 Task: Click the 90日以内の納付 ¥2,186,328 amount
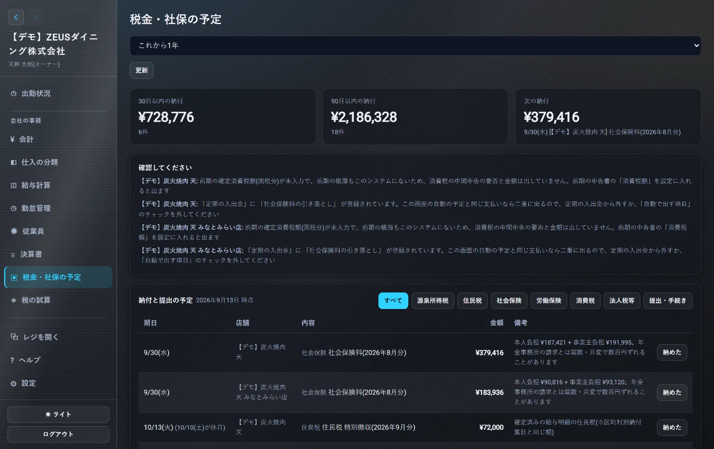(x=364, y=117)
